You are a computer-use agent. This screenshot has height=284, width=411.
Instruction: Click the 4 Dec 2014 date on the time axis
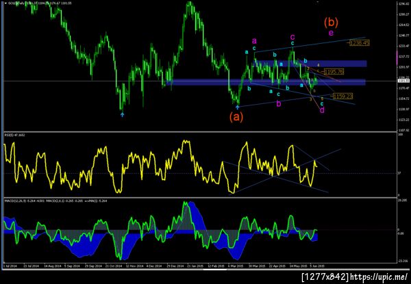pos(154,266)
